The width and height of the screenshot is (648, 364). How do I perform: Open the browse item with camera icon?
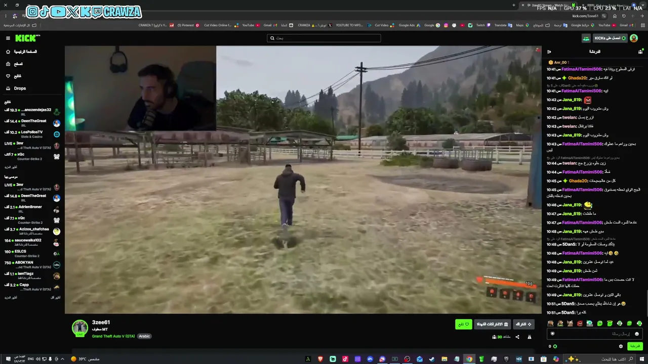click(x=14, y=64)
